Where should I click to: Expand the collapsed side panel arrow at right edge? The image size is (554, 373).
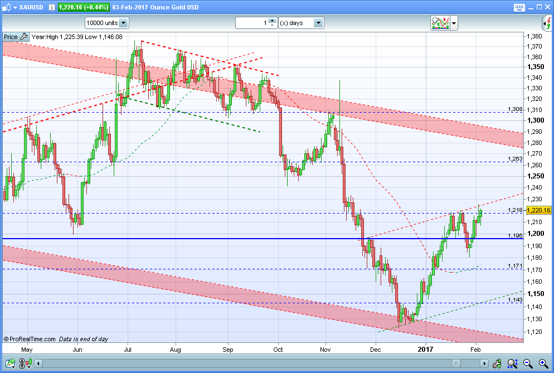coord(547,23)
